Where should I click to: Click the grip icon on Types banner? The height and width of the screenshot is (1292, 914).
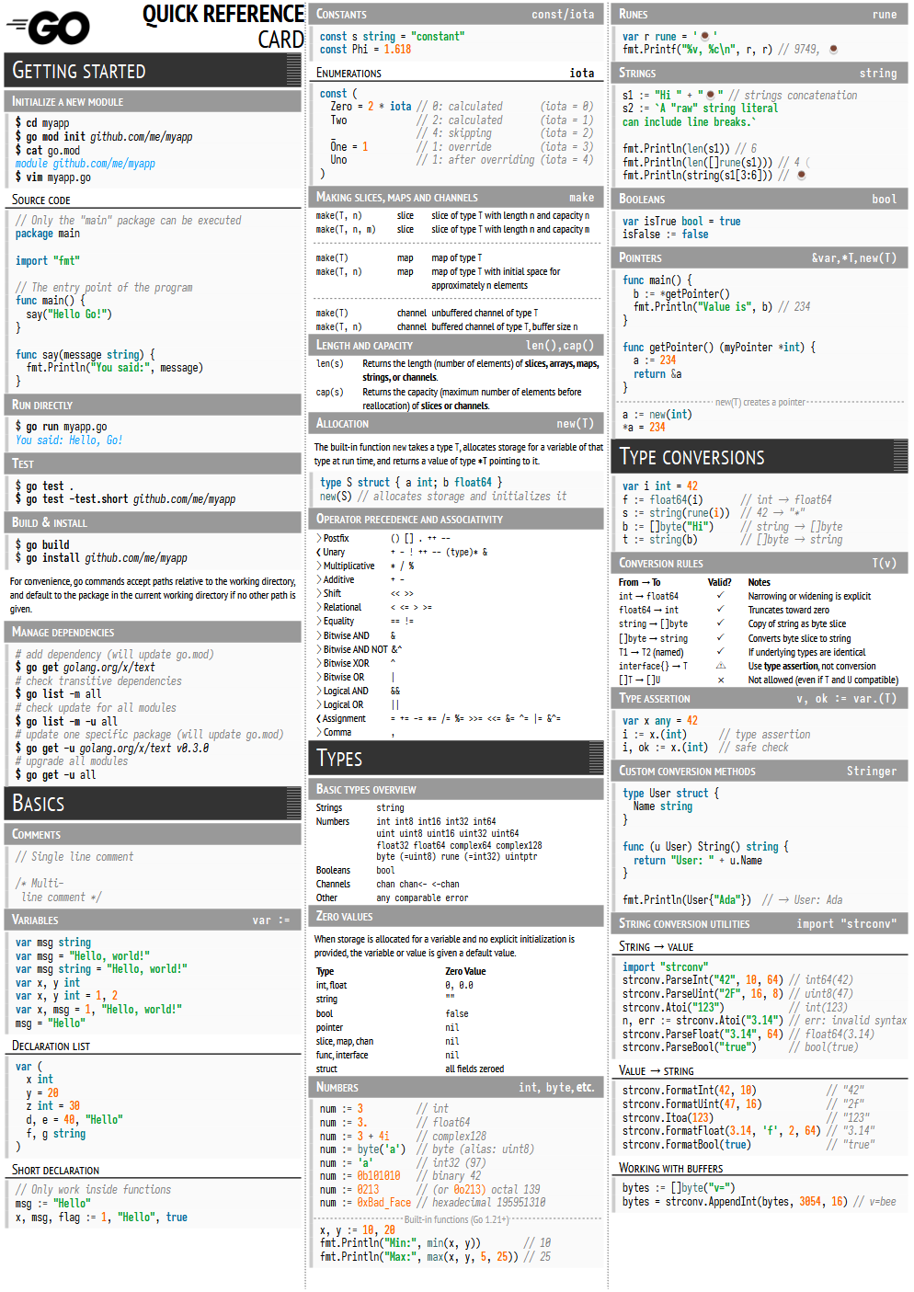[x=596, y=758]
